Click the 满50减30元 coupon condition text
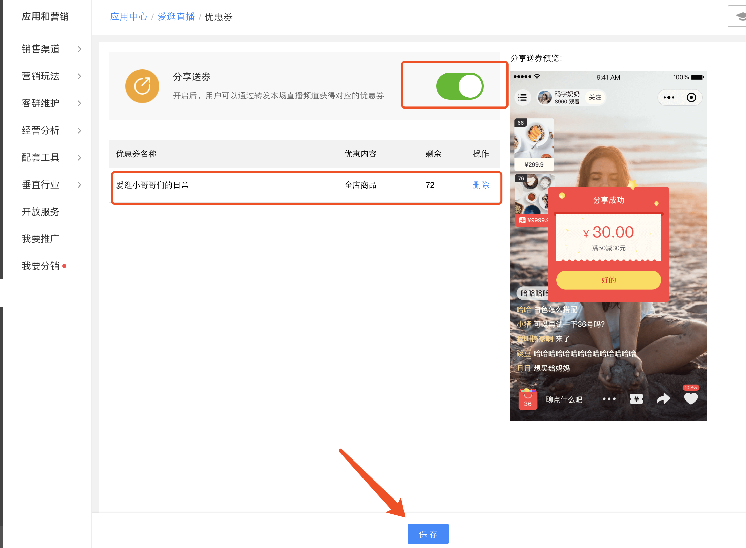Image resolution: width=746 pixels, height=548 pixels. [x=608, y=248]
